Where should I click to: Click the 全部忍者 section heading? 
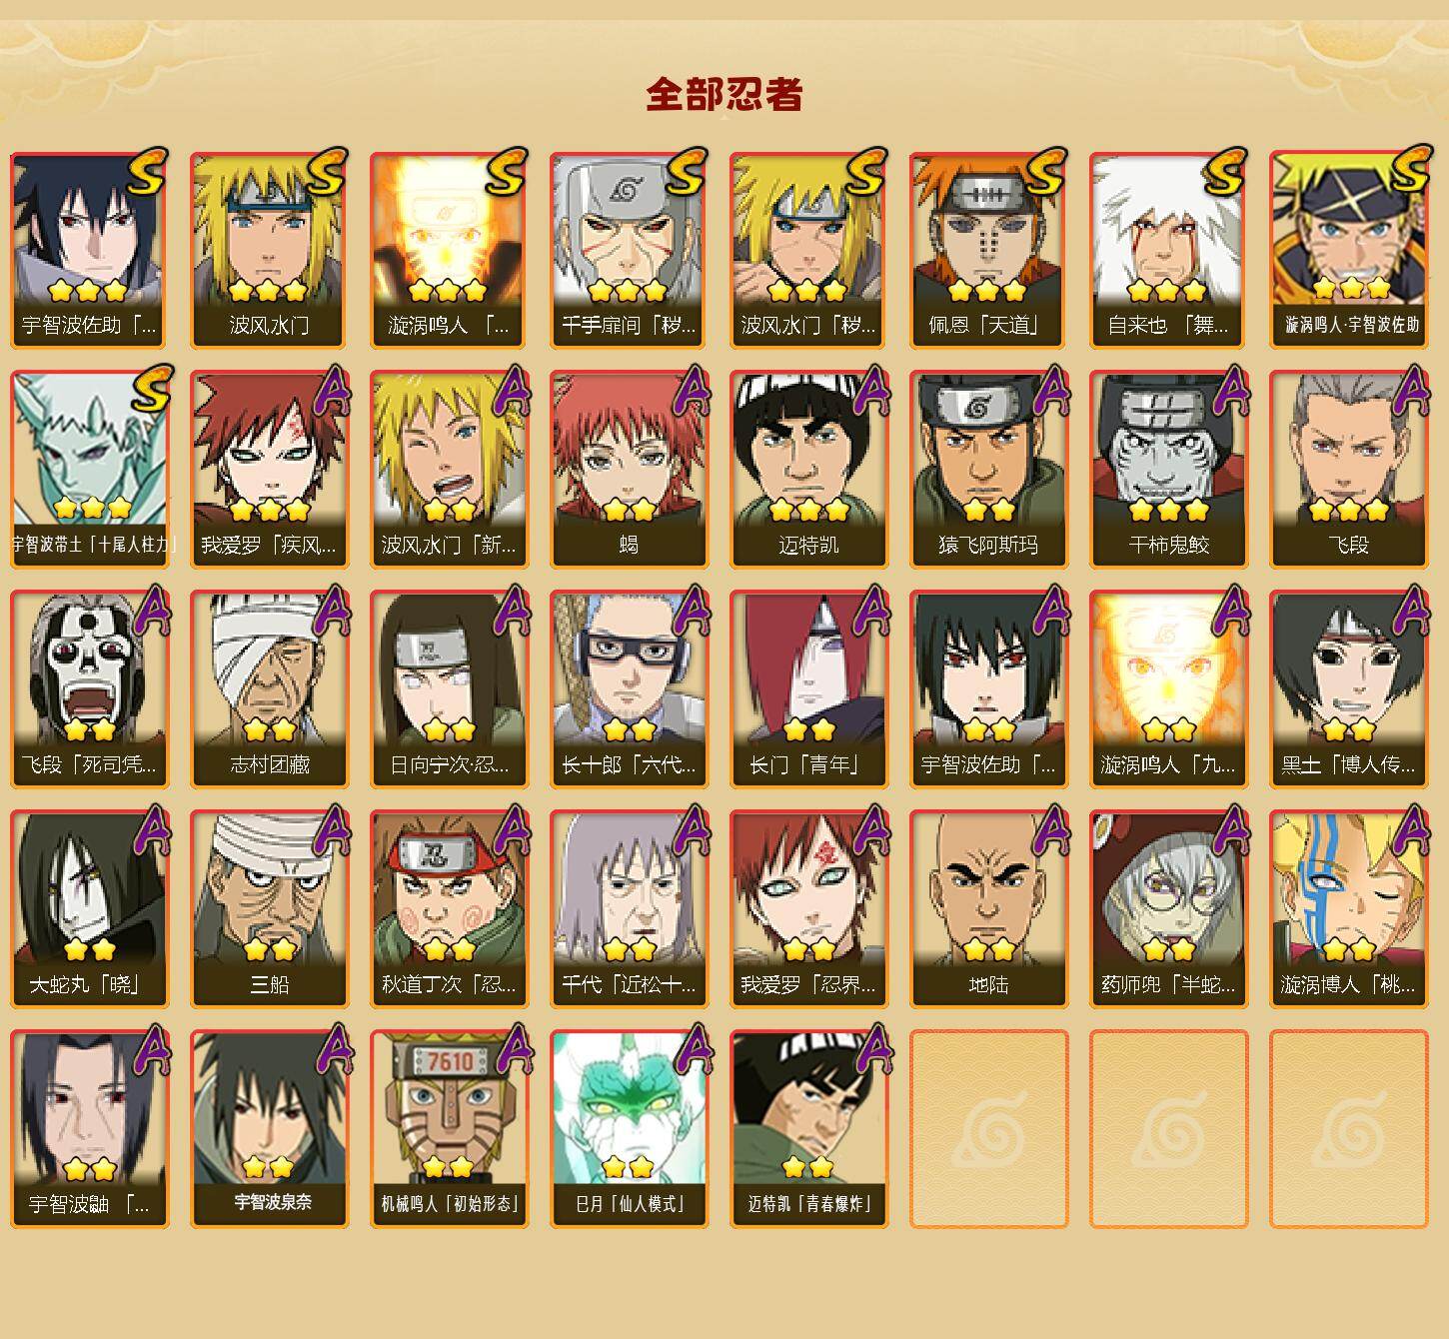(724, 95)
